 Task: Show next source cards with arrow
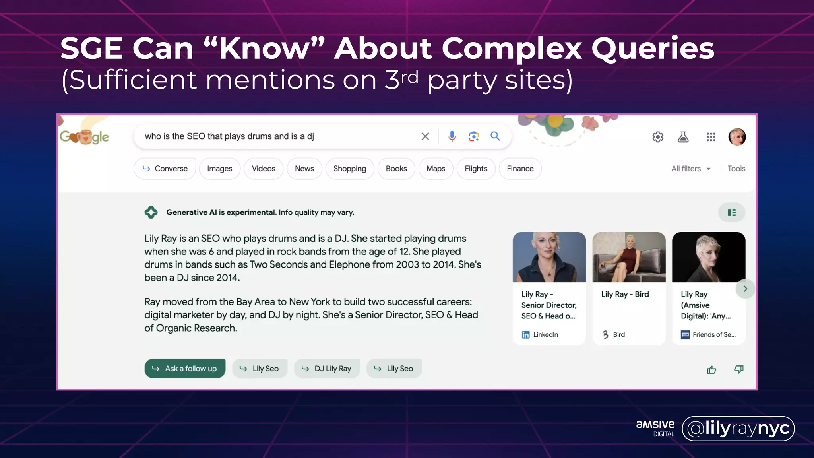(745, 289)
